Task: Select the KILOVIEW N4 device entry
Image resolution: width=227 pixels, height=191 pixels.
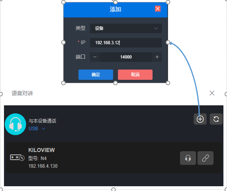Action: pyautogui.click(x=114, y=158)
